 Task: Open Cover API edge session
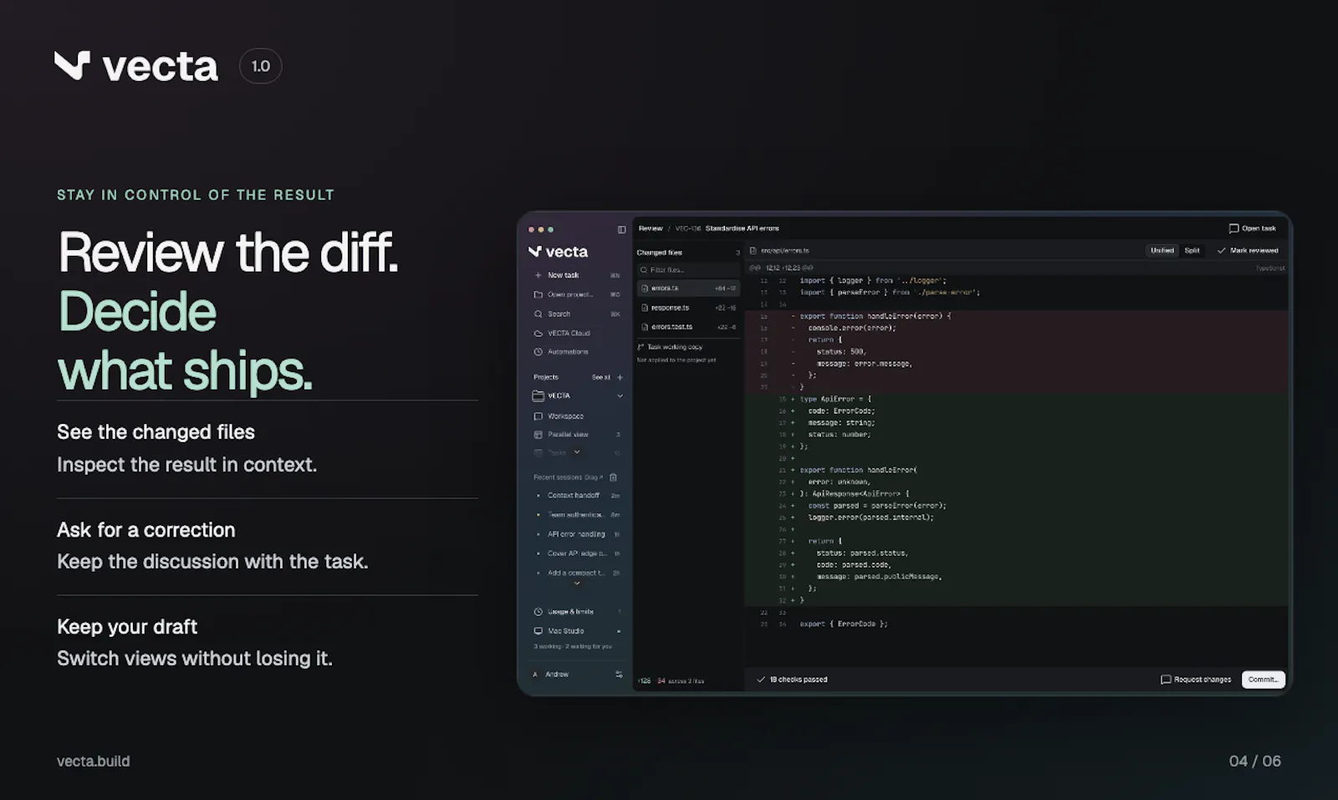577,553
